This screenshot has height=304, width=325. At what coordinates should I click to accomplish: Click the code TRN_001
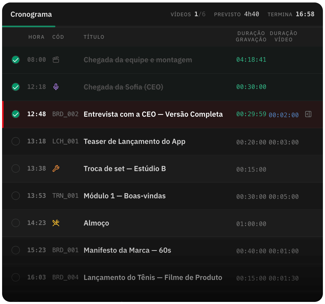pyautogui.click(x=65, y=196)
